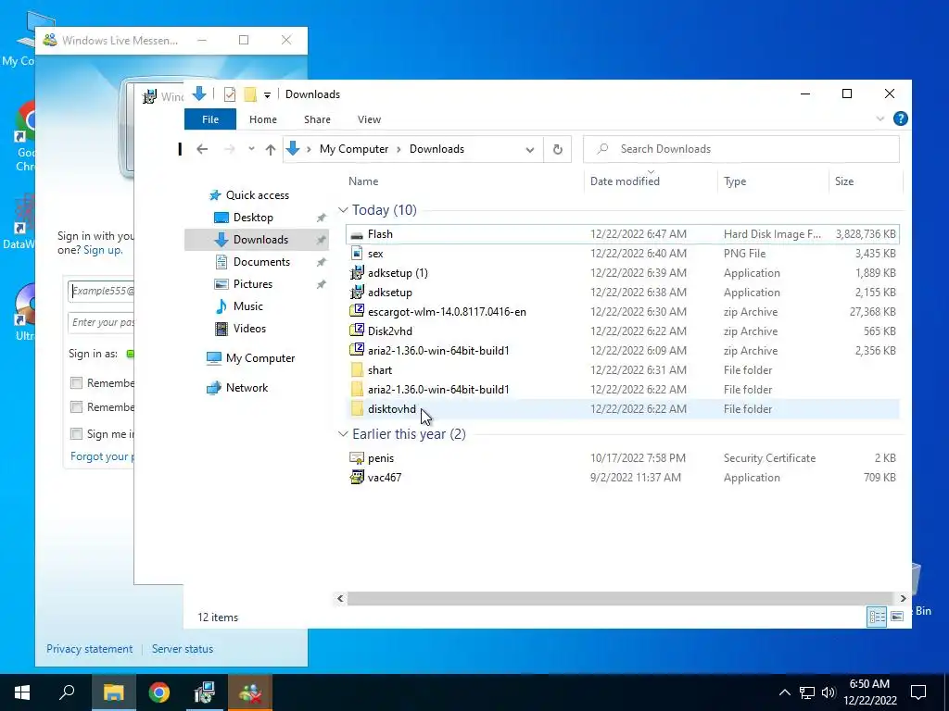Click the Messenger email address field
This screenshot has height=711, width=949.
point(100,291)
